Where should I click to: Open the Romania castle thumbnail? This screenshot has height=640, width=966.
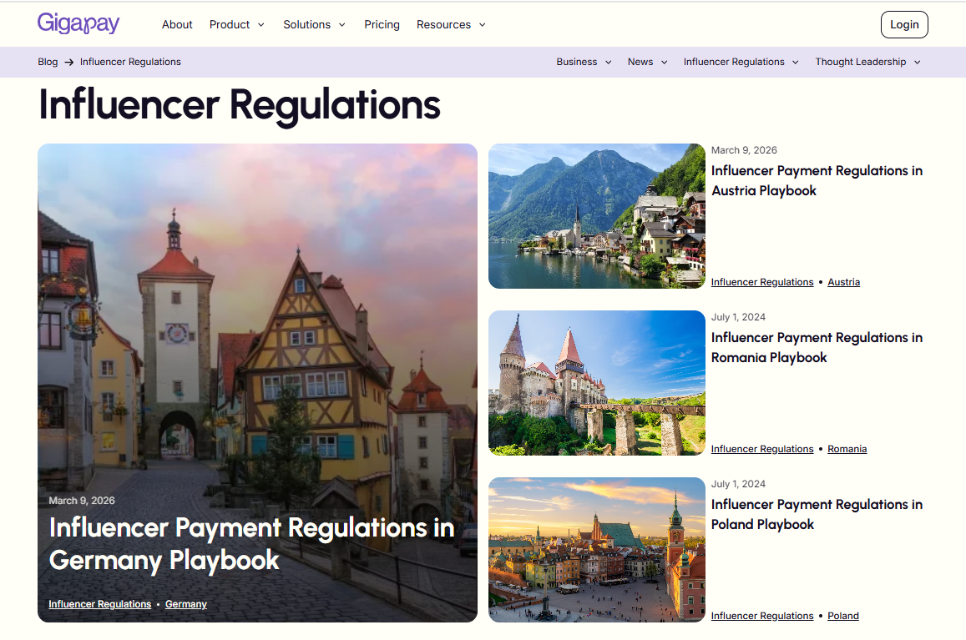[596, 383]
